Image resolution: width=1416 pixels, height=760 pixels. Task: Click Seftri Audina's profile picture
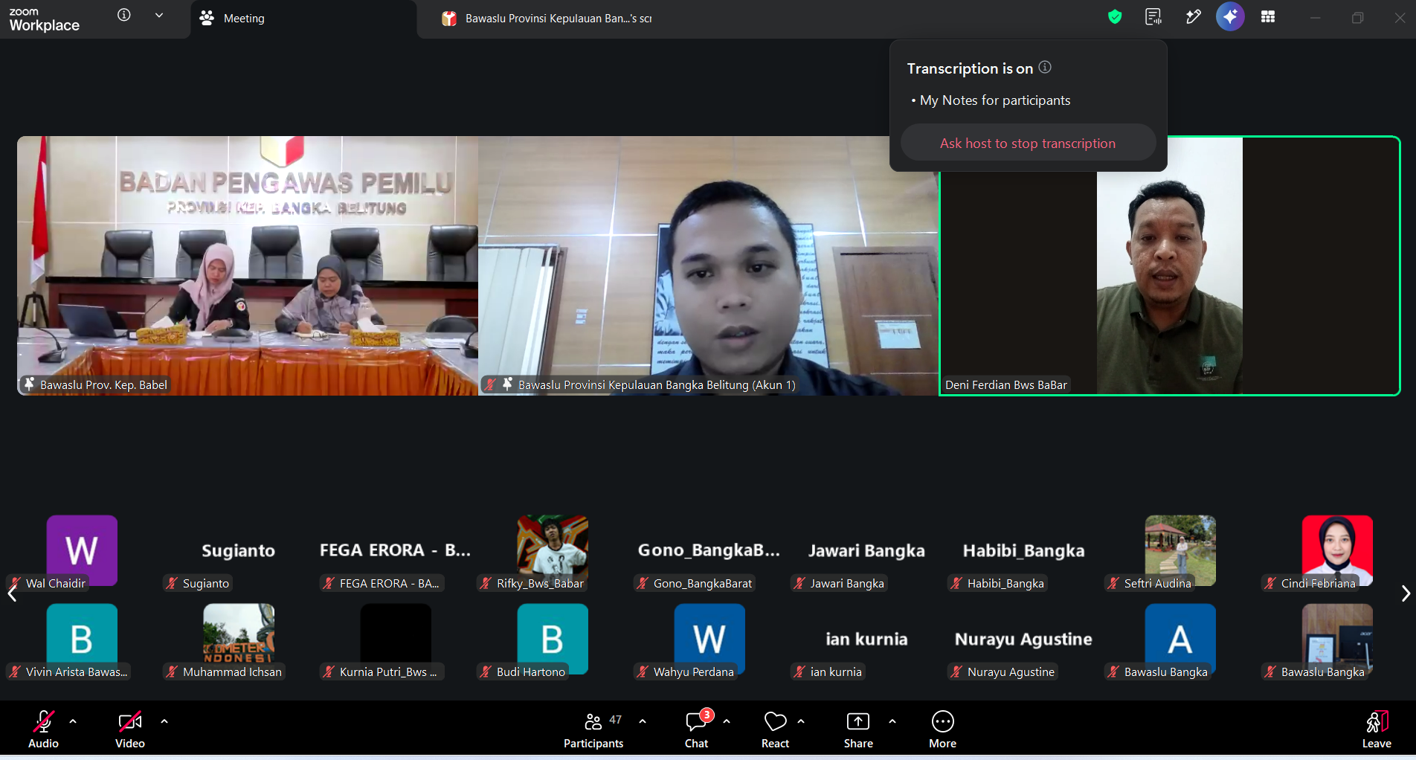1180,550
